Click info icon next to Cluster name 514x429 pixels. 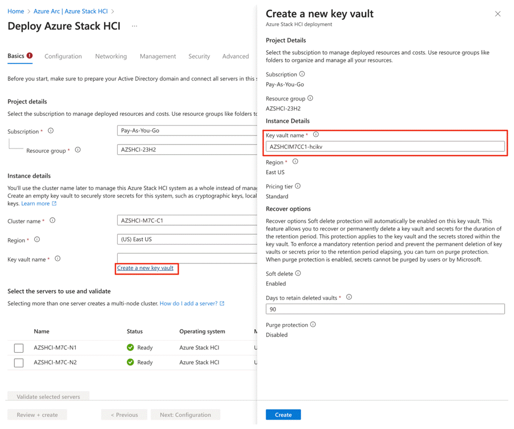[52, 220]
